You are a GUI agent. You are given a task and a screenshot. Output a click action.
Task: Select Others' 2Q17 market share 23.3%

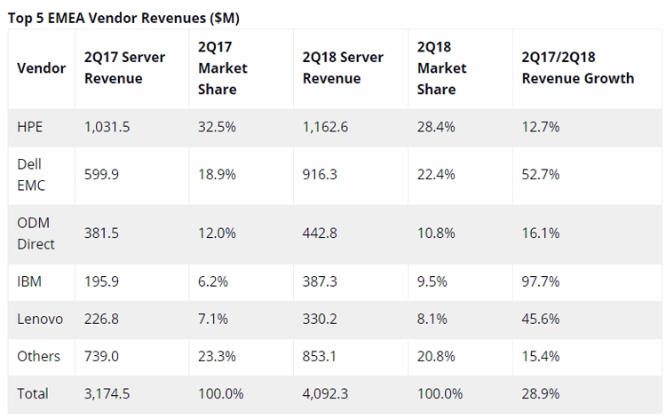(217, 356)
